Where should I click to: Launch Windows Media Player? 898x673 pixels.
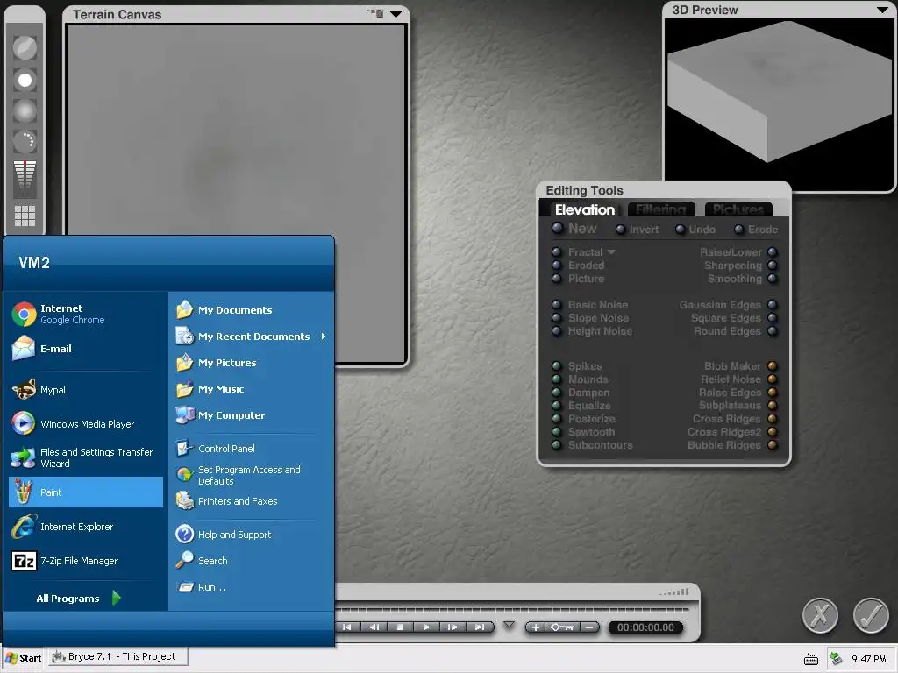[86, 424]
